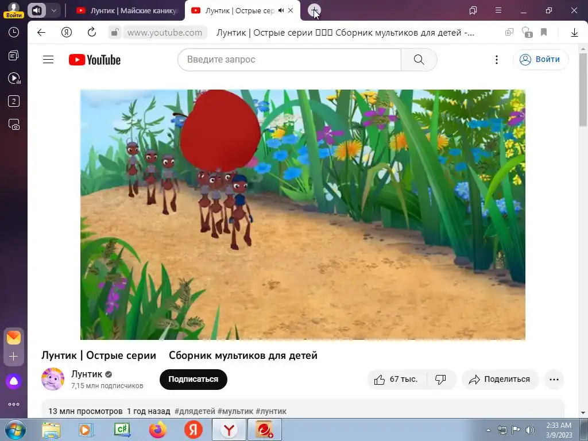Show hidden tray icons arrow

tap(488, 430)
